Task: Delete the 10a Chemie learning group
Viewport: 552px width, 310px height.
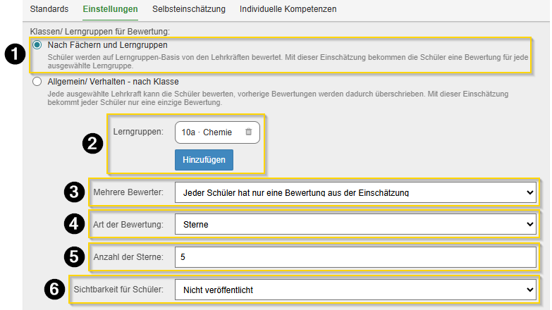Action: 248,132
